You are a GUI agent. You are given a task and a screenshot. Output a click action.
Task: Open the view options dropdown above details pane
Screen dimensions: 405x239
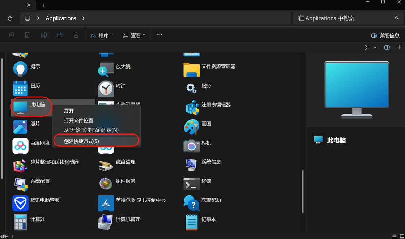370,47
